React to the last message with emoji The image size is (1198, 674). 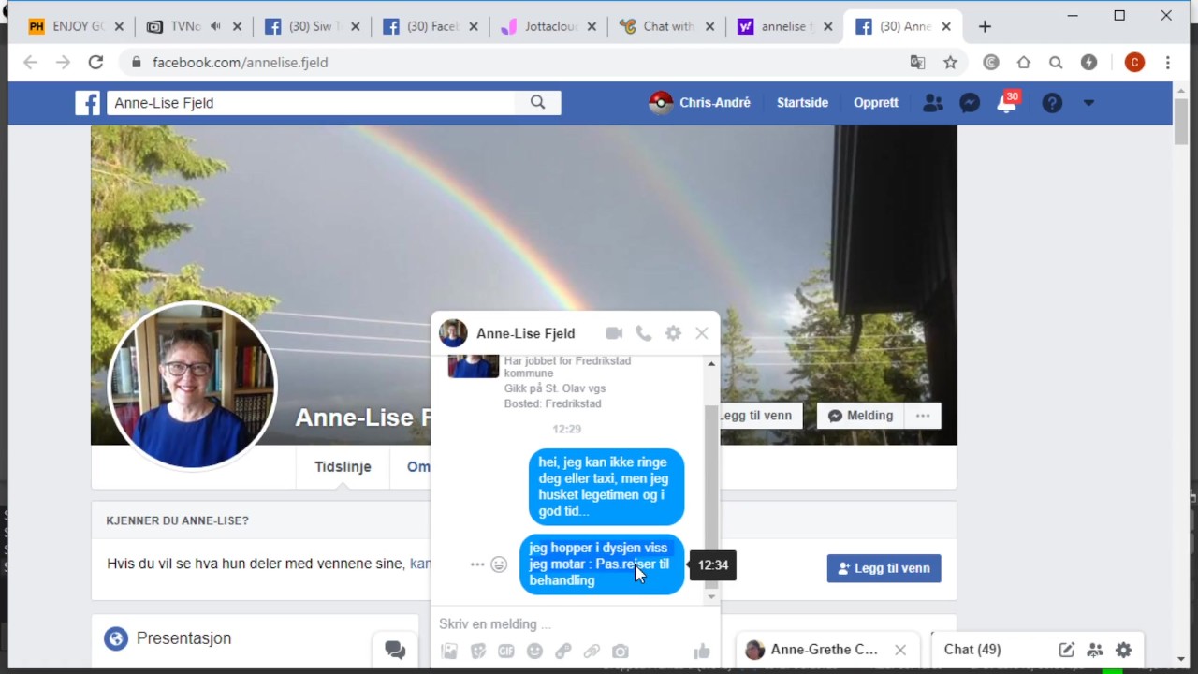(x=499, y=564)
